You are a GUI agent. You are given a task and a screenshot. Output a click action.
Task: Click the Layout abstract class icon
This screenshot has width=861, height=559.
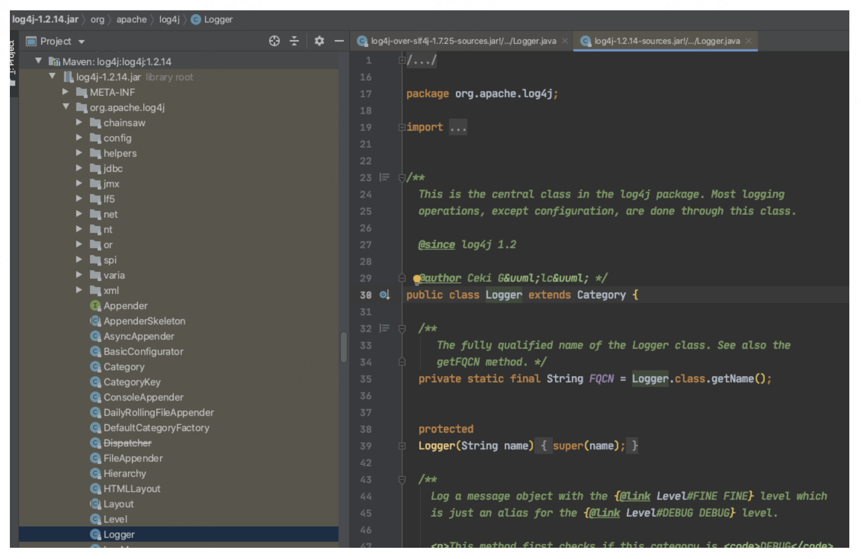(x=95, y=504)
